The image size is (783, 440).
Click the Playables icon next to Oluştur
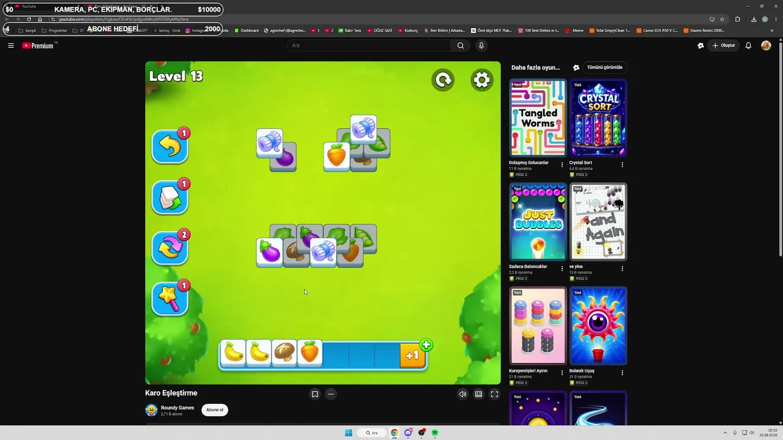point(700,45)
